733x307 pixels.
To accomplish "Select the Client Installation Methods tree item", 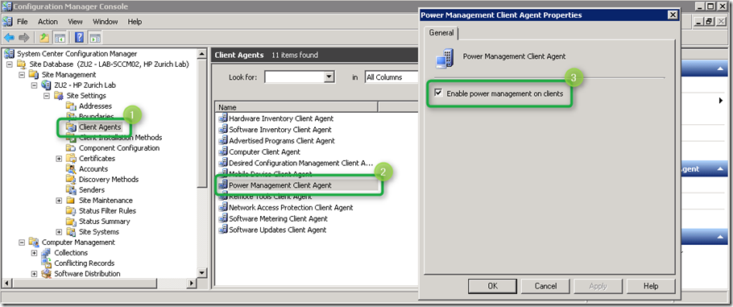I will 121,138.
